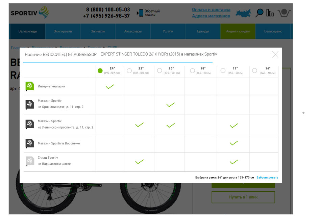The image size is (318, 218).
Task: Click the Забронировать reservation link
Action: tap(267, 178)
